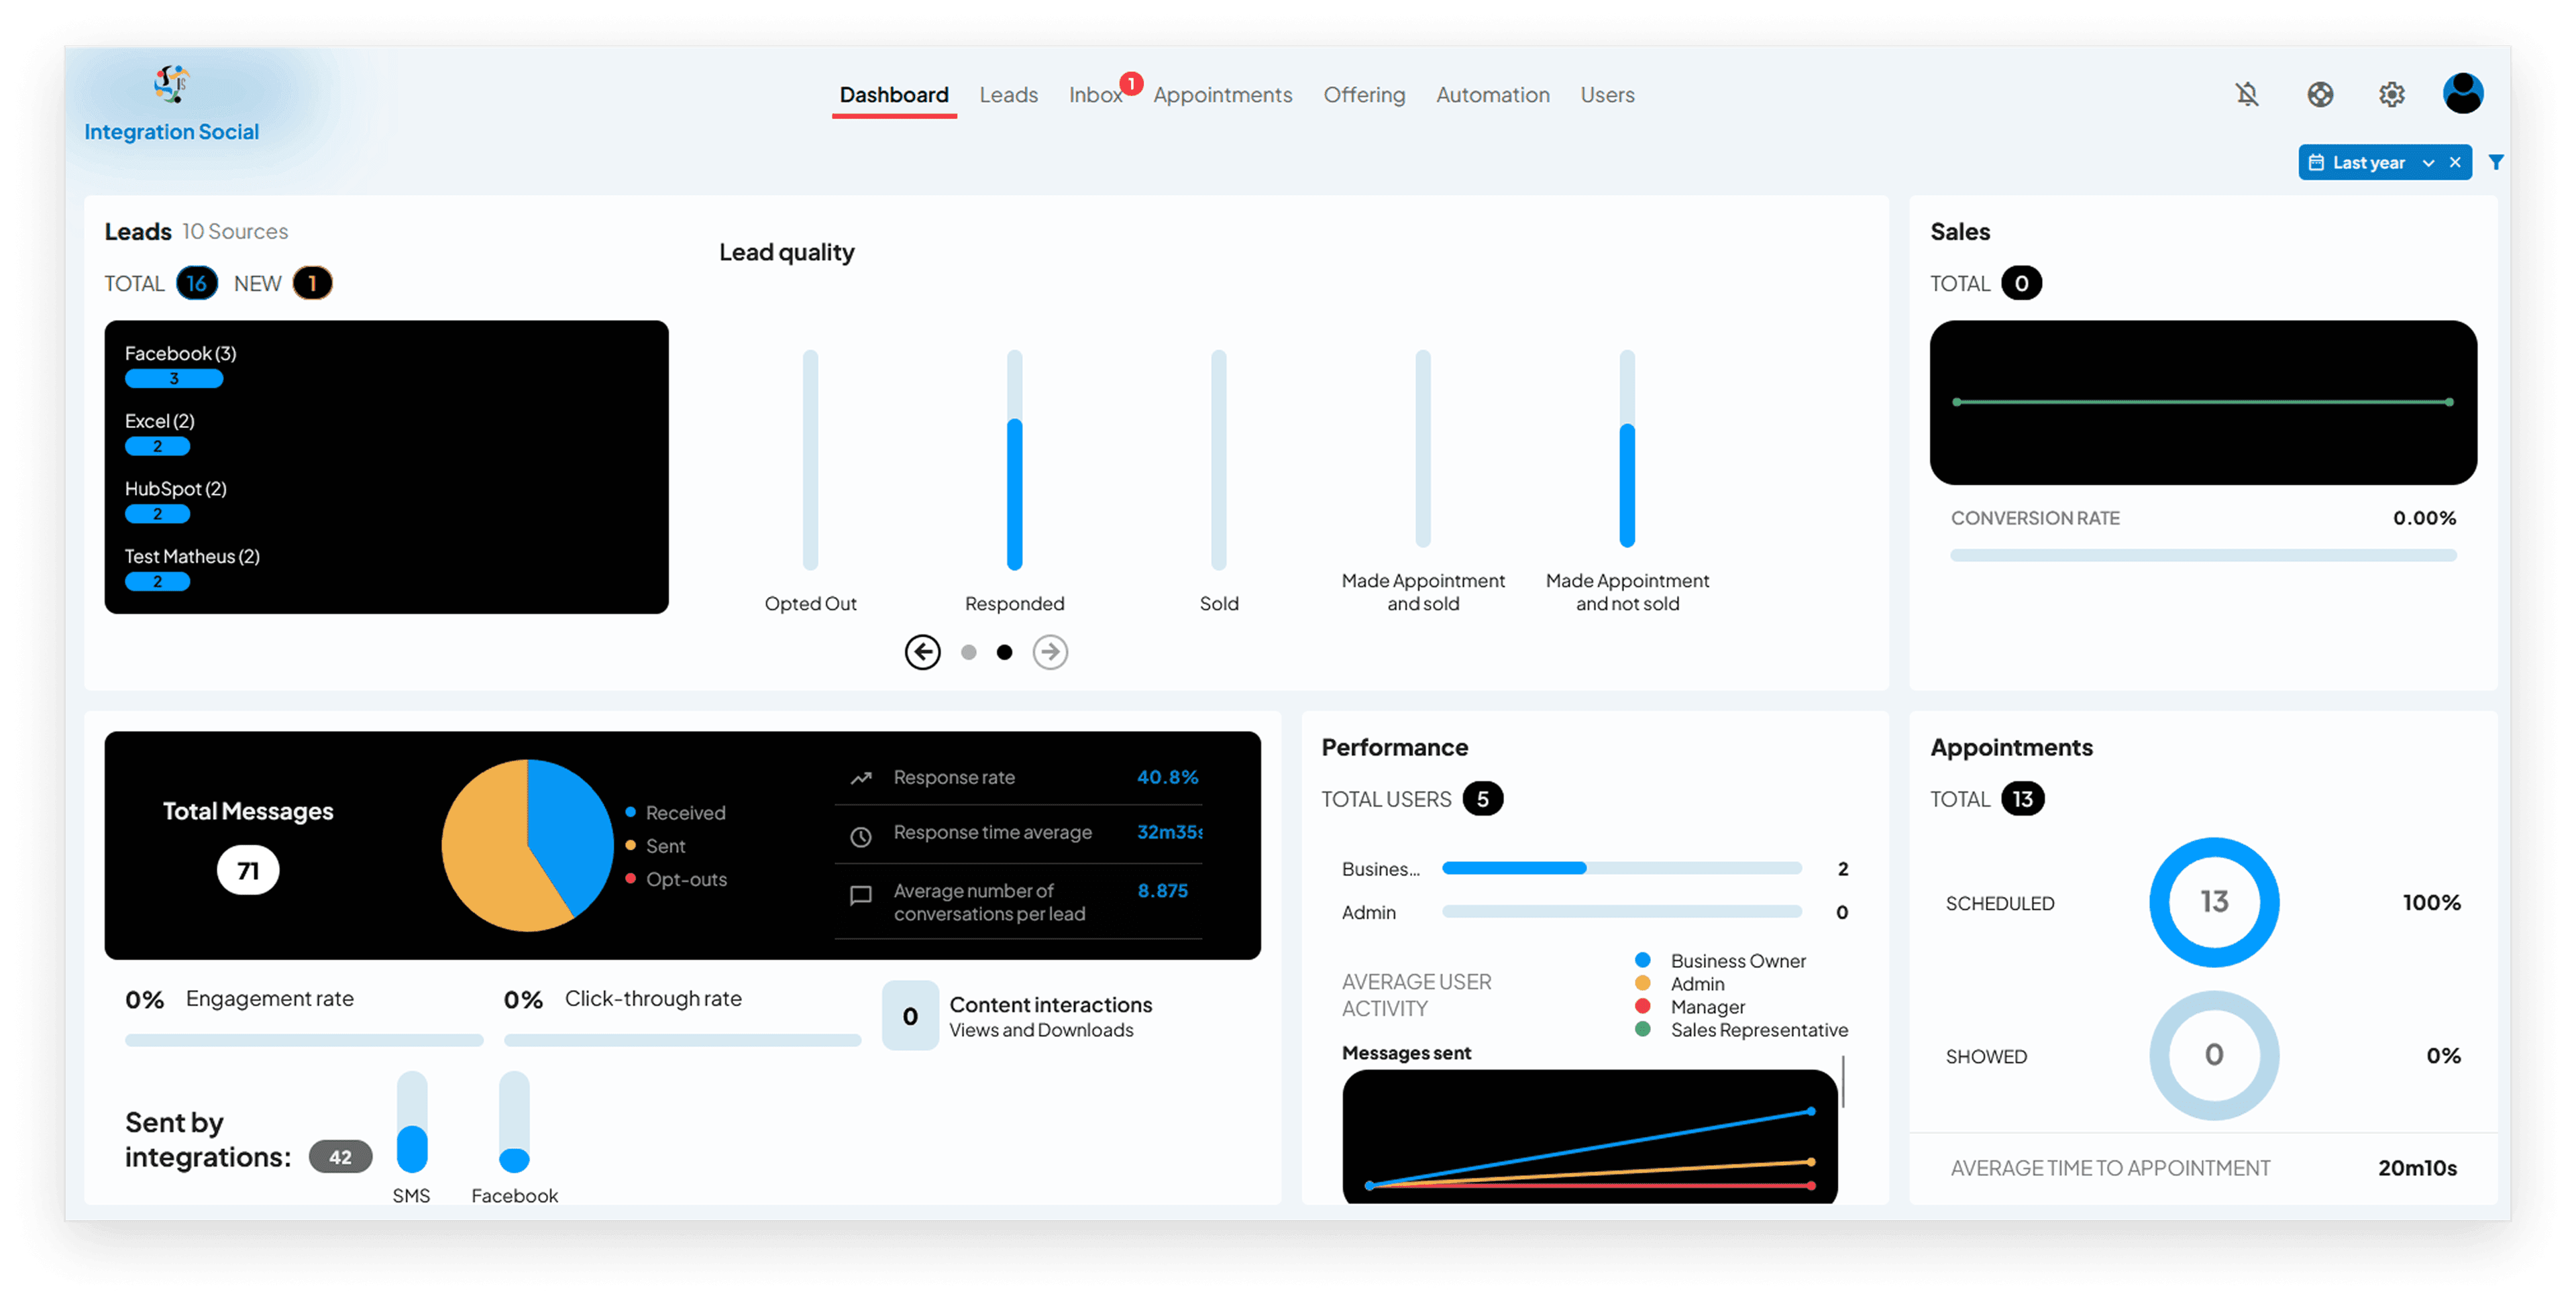Select the second carousel page dot

pos(1004,652)
